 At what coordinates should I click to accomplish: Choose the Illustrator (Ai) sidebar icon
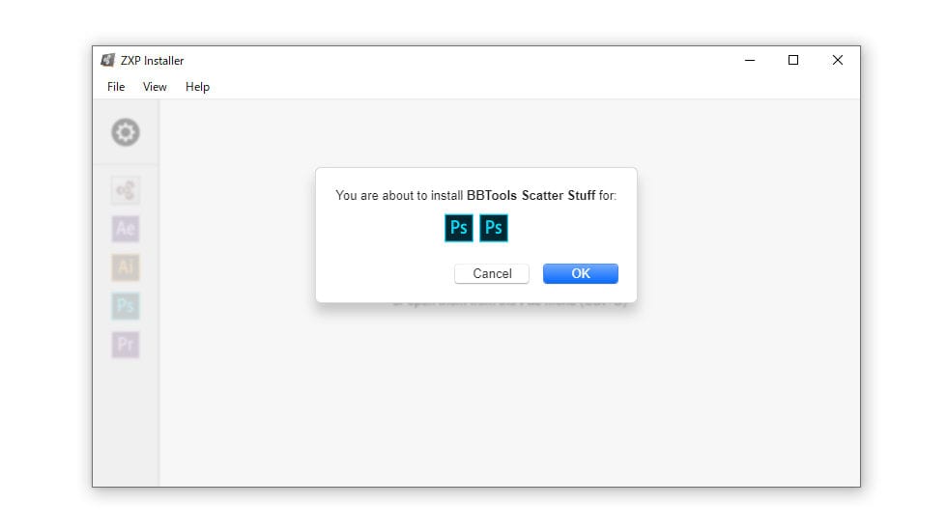point(126,267)
